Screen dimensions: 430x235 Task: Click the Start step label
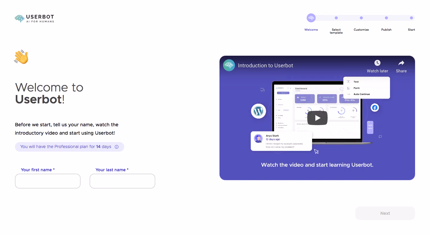pos(411,30)
